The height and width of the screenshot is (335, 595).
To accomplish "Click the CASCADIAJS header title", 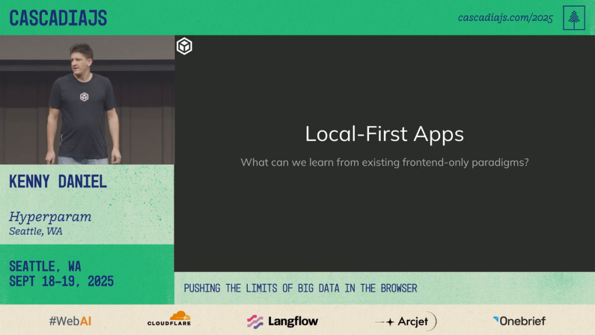I will pos(58,18).
